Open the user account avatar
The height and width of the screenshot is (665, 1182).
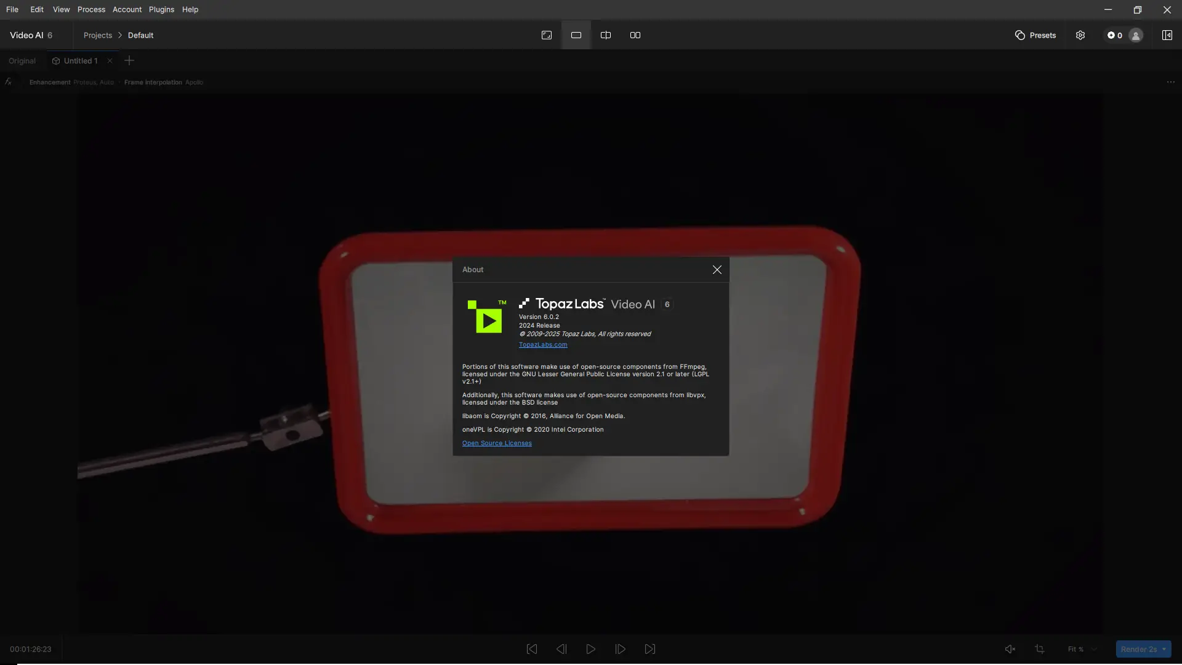pos(1136,35)
